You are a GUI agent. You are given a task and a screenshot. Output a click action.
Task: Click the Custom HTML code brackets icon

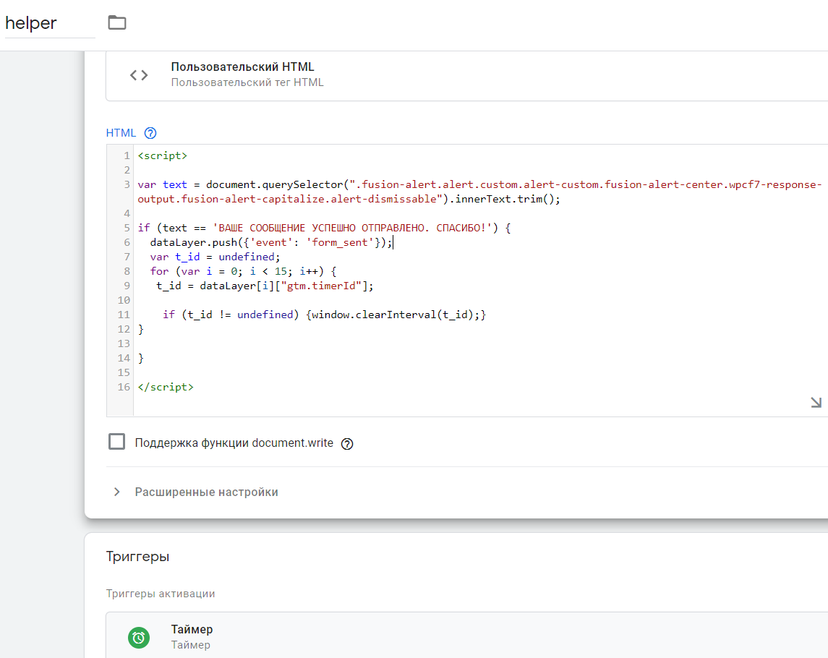pos(139,74)
